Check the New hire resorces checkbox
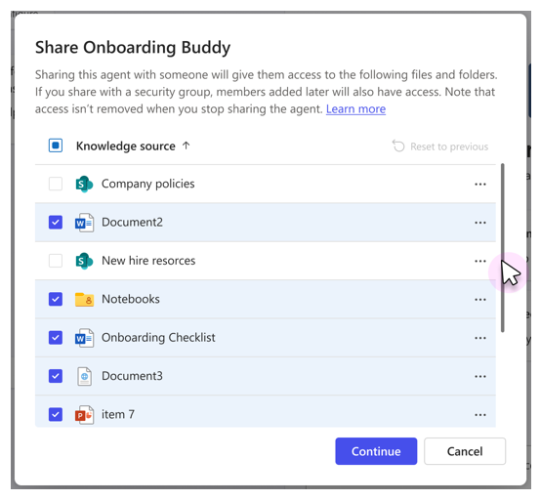The image size is (540, 500). pyautogui.click(x=56, y=261)
